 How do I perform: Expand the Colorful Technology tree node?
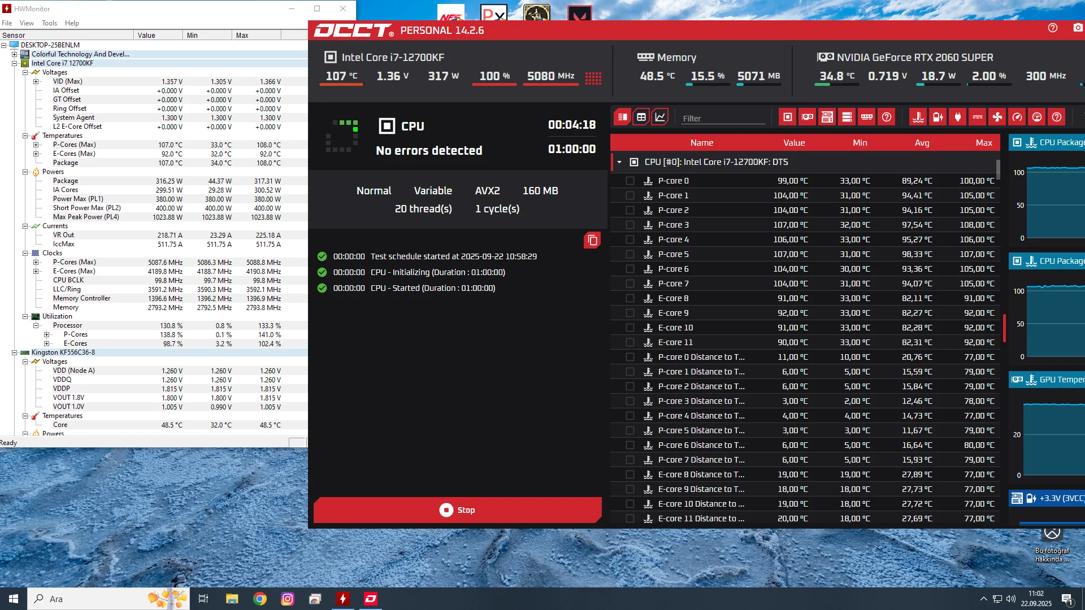(x=15, y=54)
